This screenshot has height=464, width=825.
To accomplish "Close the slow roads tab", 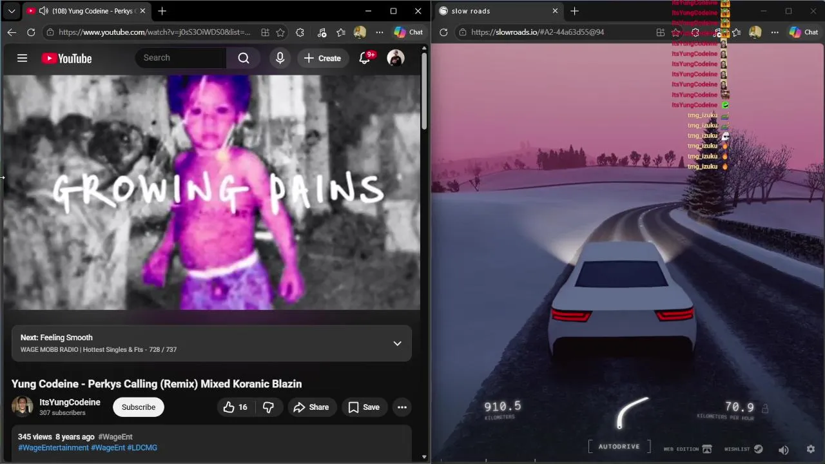I will point(555,11).
